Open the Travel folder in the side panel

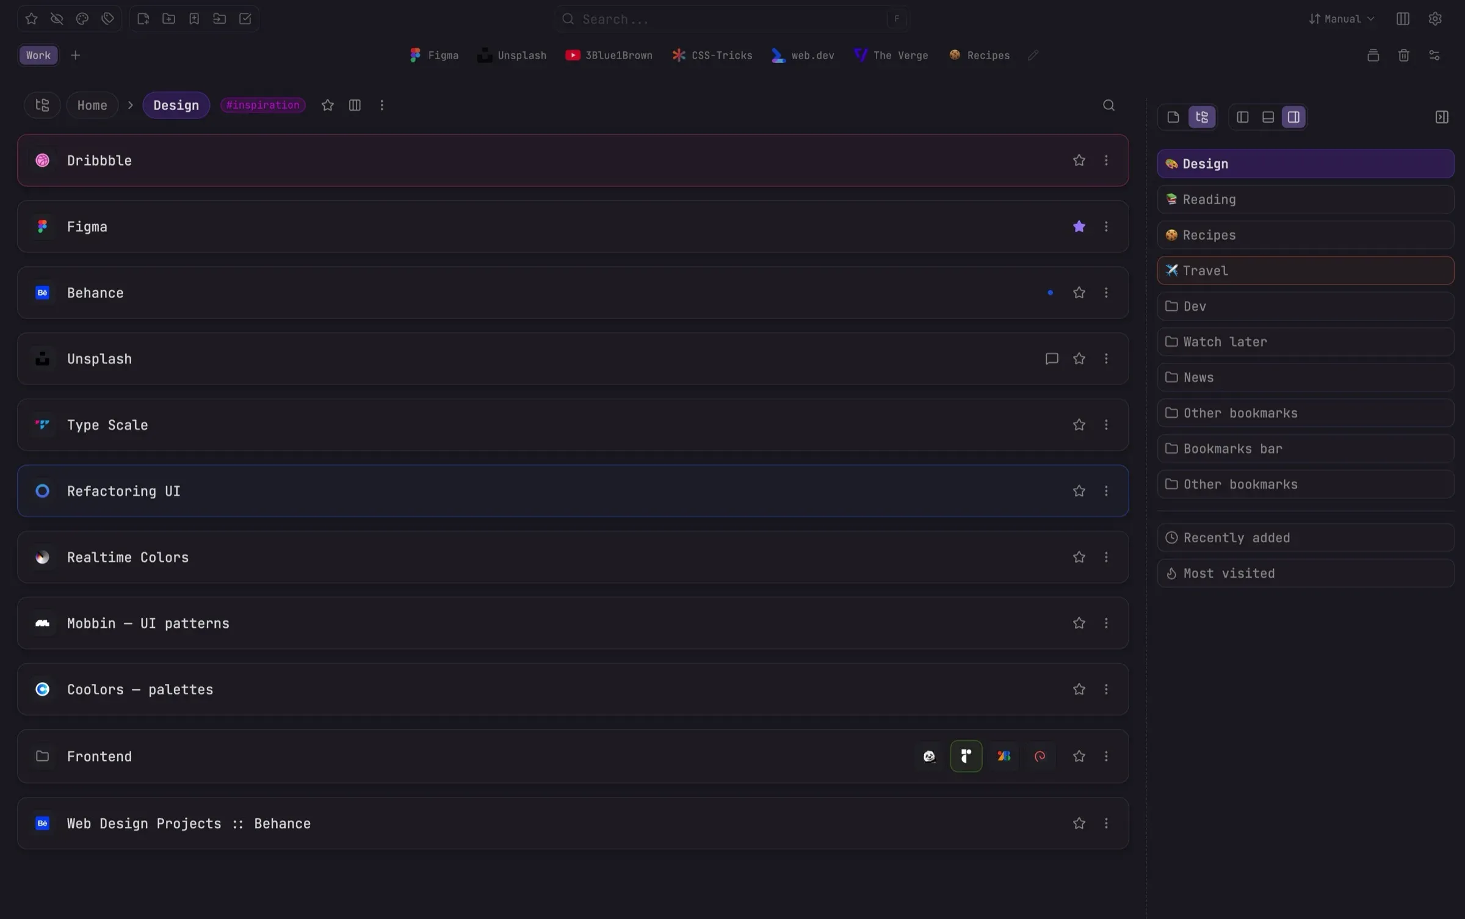click(1306, 271)
